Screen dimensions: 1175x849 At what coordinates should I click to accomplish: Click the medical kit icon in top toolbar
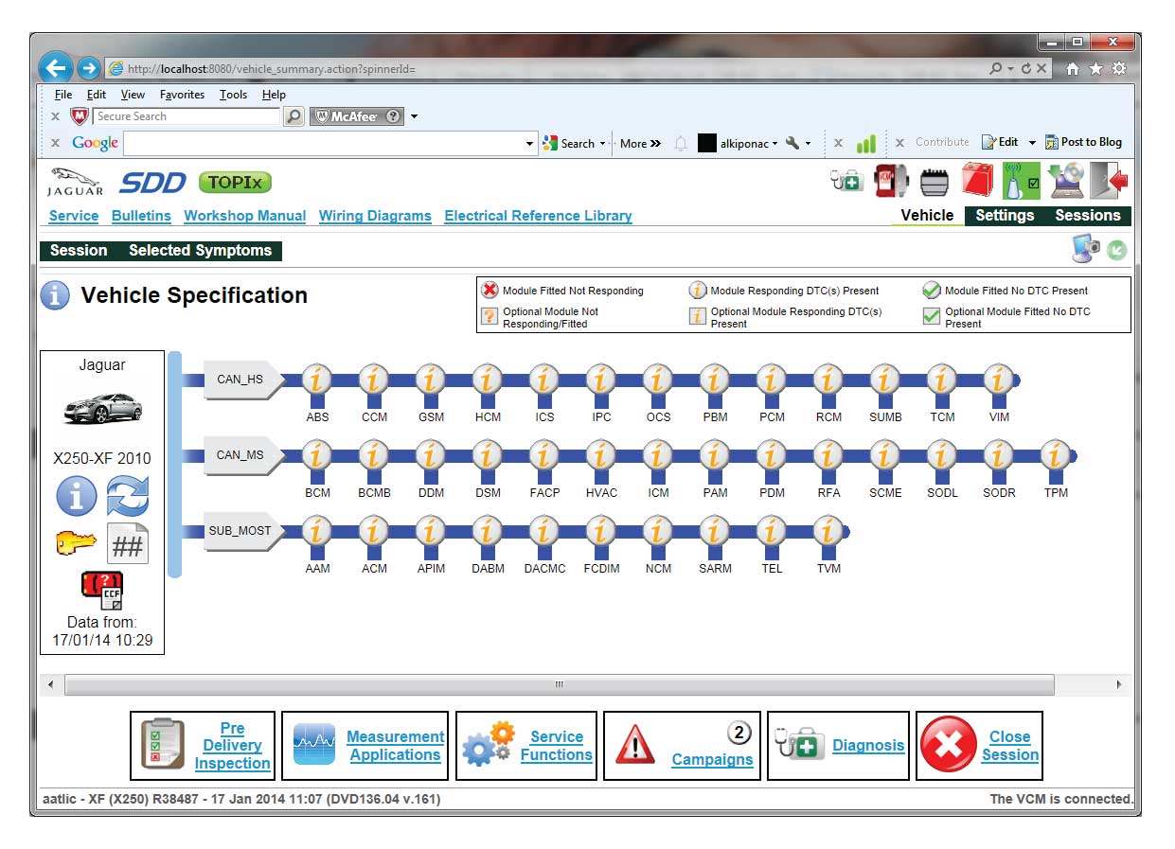[x=846, y=180]
